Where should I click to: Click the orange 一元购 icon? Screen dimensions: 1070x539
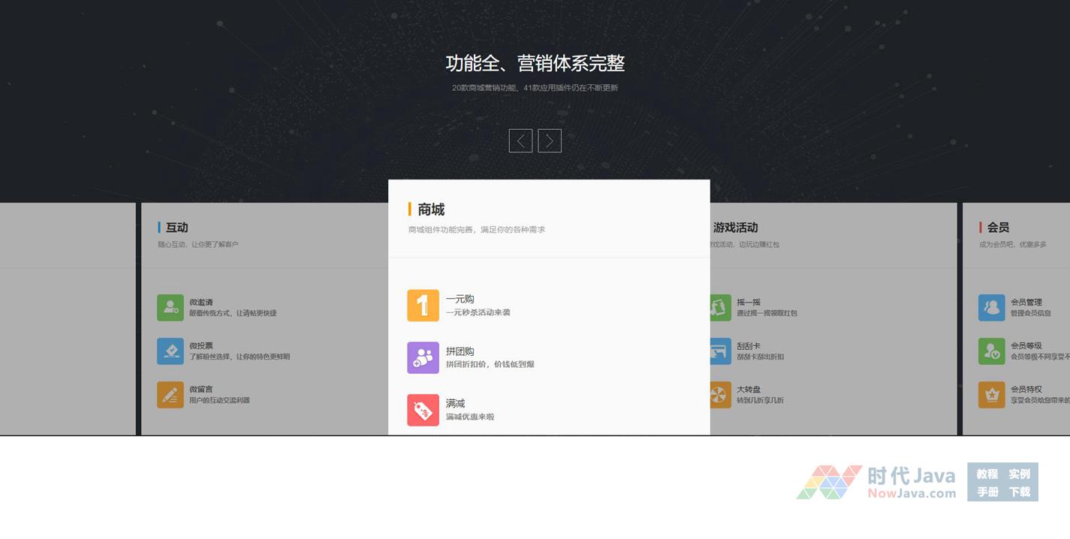(423, 306)
